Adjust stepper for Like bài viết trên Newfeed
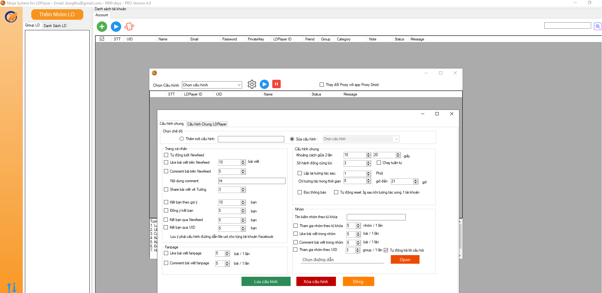Screen dimensions: 602x293 [x=243, y=162]
